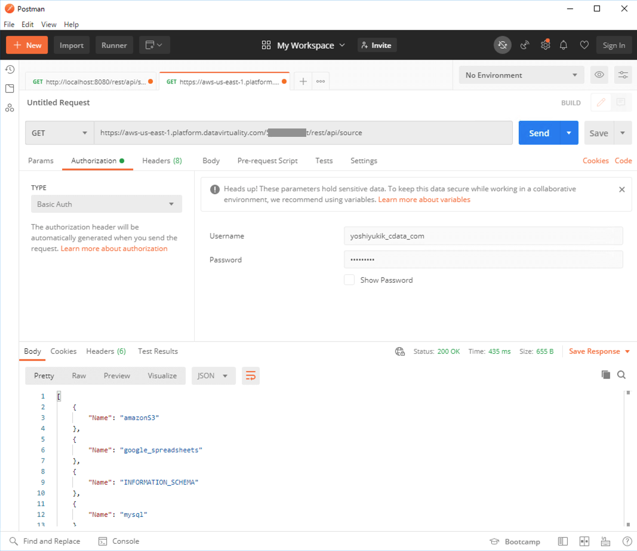Open the APIs sidebar panel
The height and width of the screenshot is (551, 637).
coord(10,108)
